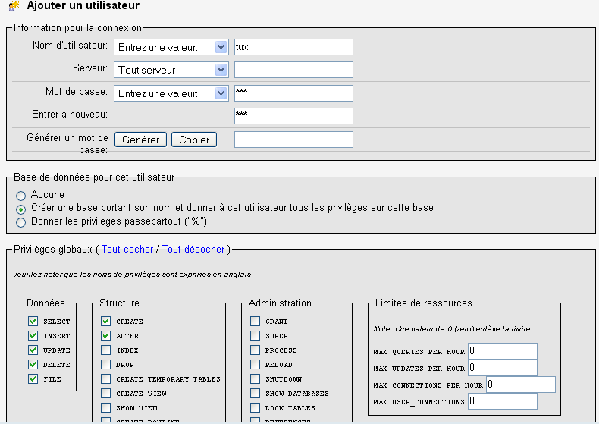
Task: Enable the GRANT privilege checkbox
Action: click(256, 322)
